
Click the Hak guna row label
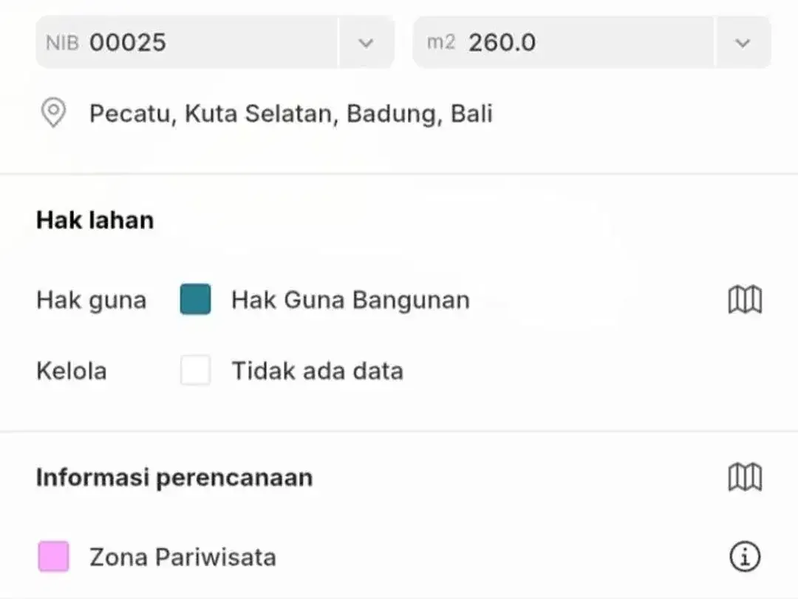(x=92, y=300)
